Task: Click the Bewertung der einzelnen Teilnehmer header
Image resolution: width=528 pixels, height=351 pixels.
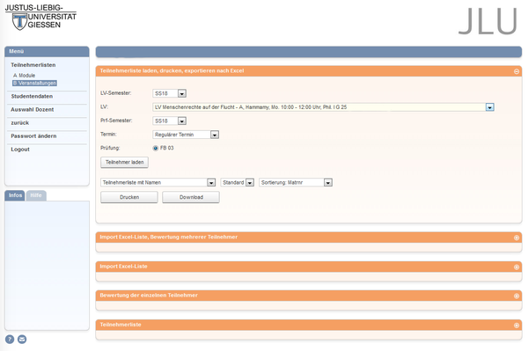Action: 309,296
